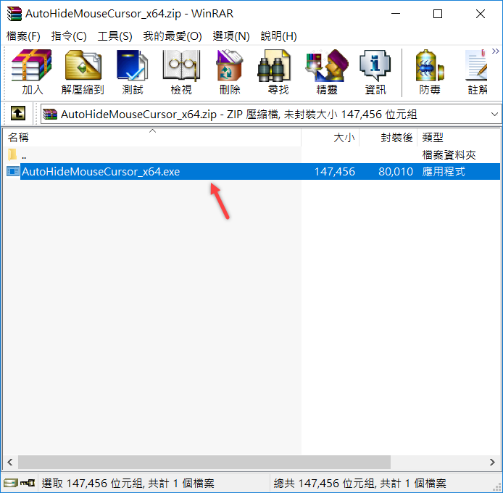Image resolution: width=503 pixels, height=493 pixels.
Task: Click the 防毒 (Virus scan) toolbar icon
Action: (430, 72)
